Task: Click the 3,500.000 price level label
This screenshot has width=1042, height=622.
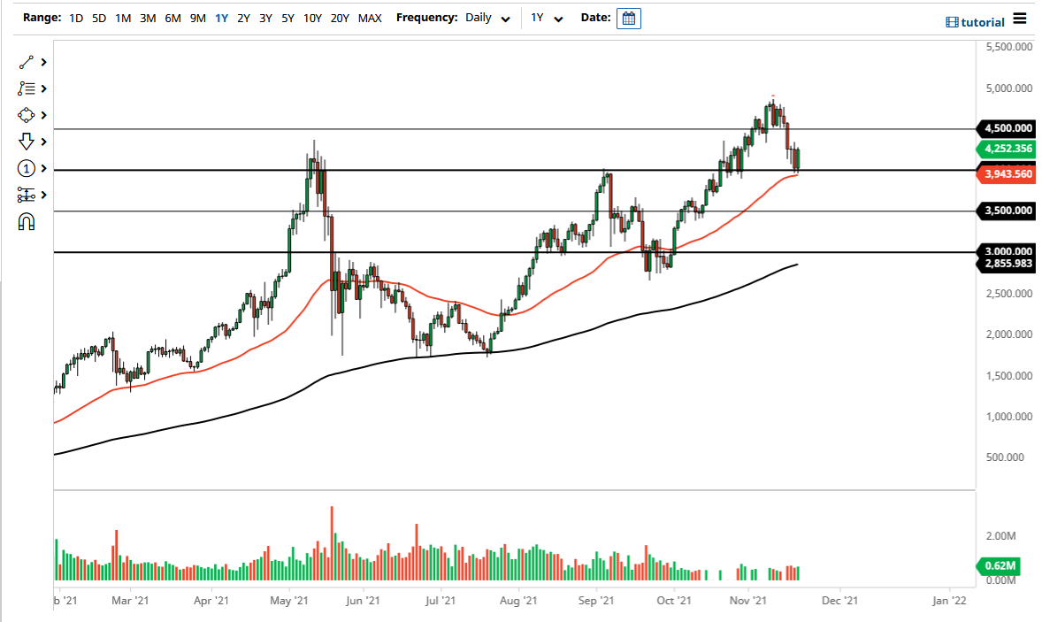Action: pyautogui.click(x=1006, y=211)
